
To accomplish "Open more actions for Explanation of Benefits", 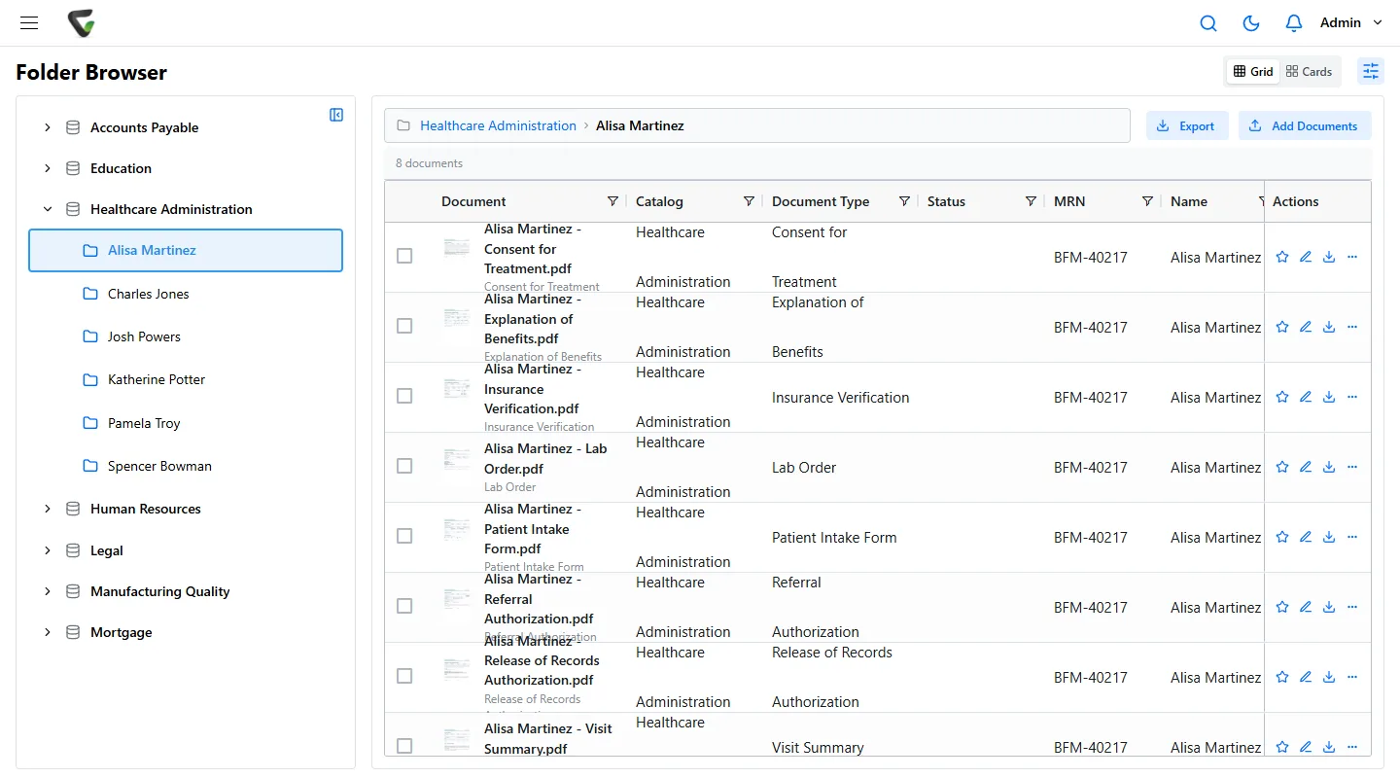I will 1352,327.
